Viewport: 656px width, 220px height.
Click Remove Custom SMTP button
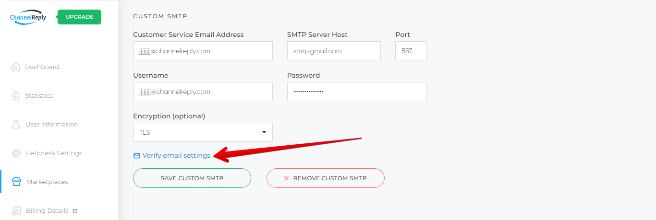click(326, 178)
